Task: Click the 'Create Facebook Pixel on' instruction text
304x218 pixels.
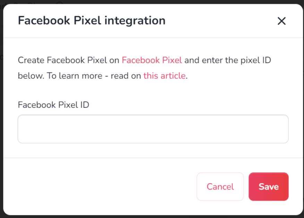Action: (68, 60)
